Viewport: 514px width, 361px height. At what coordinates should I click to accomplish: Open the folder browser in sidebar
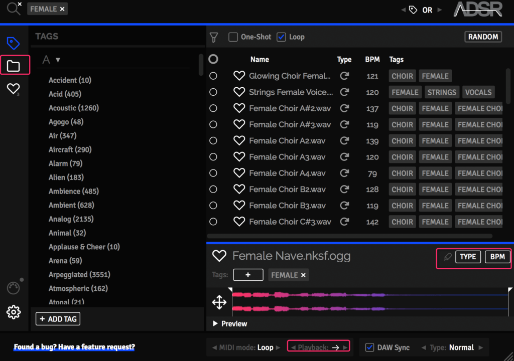tap(14, 66)
